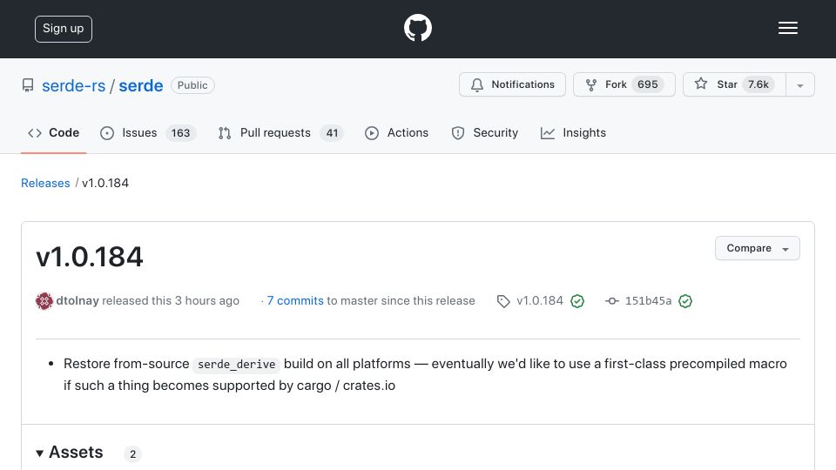Star the serde repository

[x=734, y=84]
